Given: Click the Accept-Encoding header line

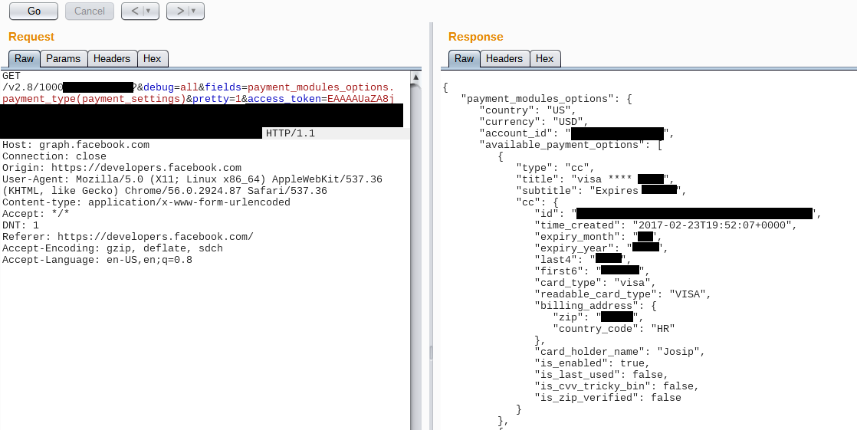Looking at the screenshot, I should [113, 248].
